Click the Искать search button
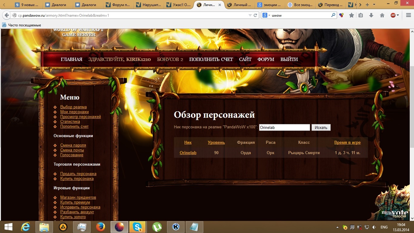Image resolution: width=414 pixels, height=233 pixels. click(321, 127)
